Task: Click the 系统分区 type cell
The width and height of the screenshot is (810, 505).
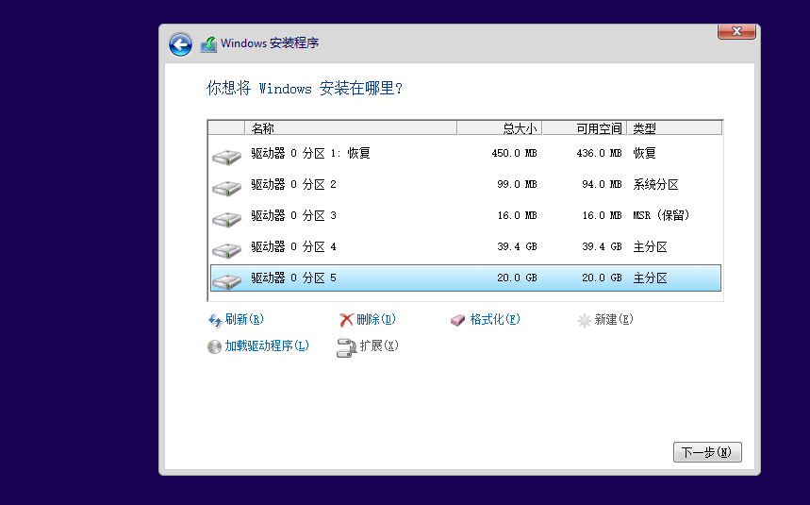Action: (655, 184)
